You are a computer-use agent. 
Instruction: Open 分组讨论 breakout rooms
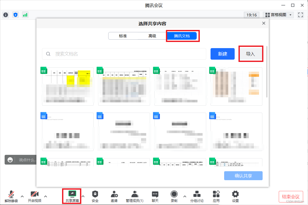point(197,197)
